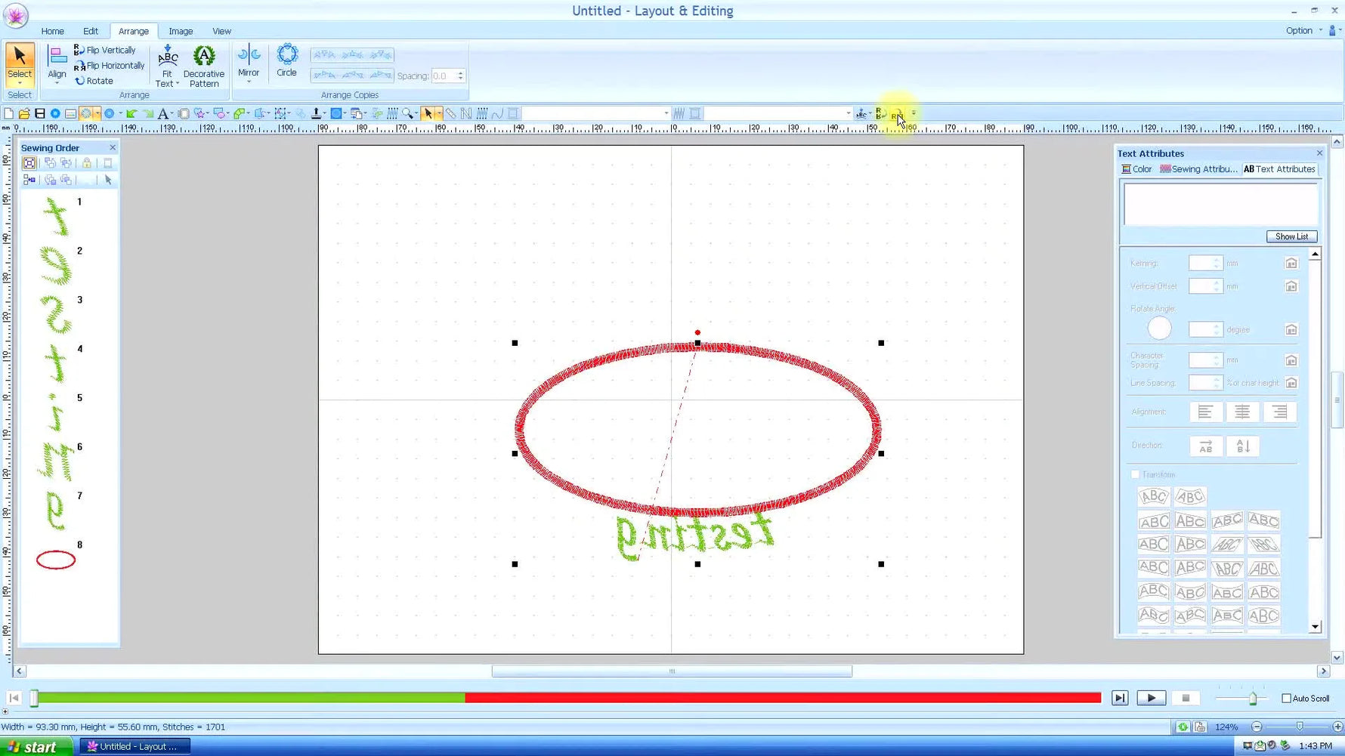
Task: Click the Fit Text icon in quick toolbar
Action: [861, 114]
